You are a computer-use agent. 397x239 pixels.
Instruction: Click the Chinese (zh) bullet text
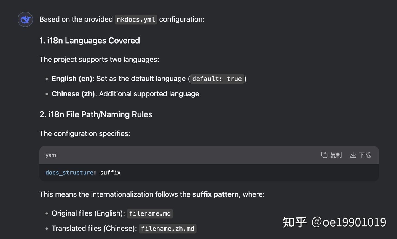[x=73, y=94]
